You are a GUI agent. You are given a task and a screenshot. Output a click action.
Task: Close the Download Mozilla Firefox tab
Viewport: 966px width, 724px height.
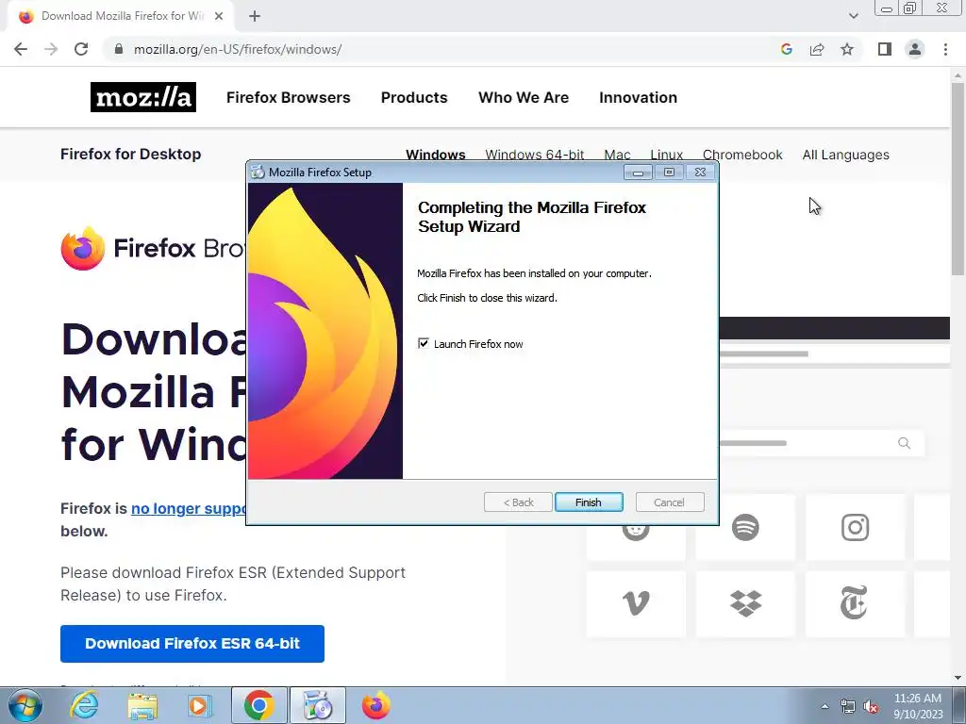[x=219, y=16]
